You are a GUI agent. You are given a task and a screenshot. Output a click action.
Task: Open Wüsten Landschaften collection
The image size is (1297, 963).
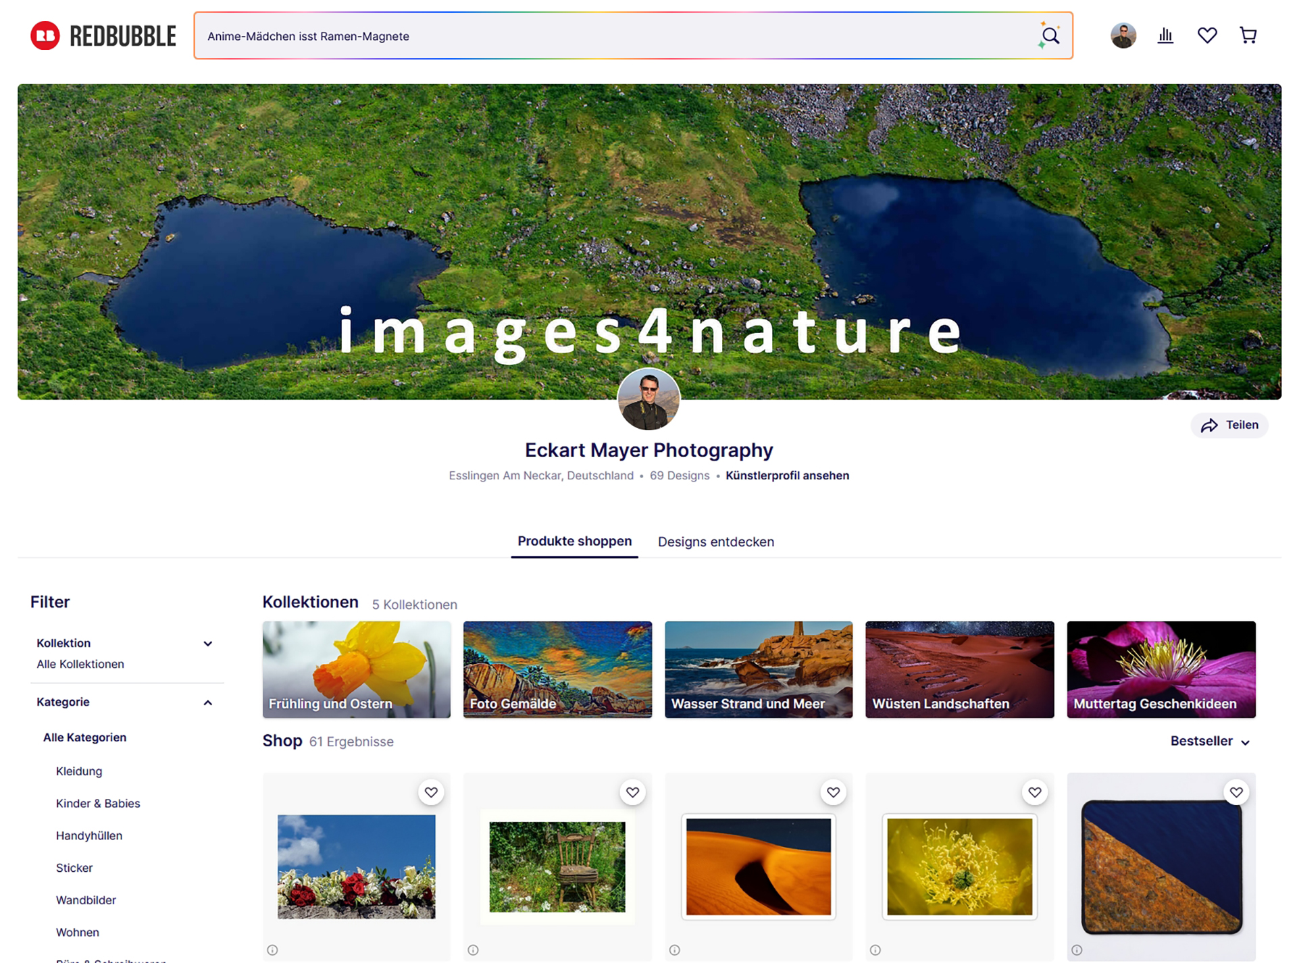[x=960, y=669]
